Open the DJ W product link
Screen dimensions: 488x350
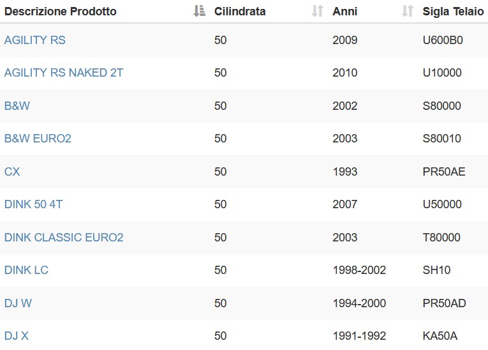18,303
